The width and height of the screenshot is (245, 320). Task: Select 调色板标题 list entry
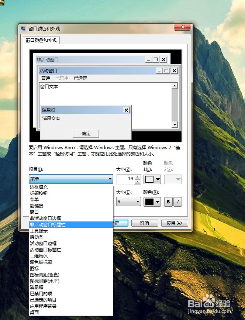point(71,262)
